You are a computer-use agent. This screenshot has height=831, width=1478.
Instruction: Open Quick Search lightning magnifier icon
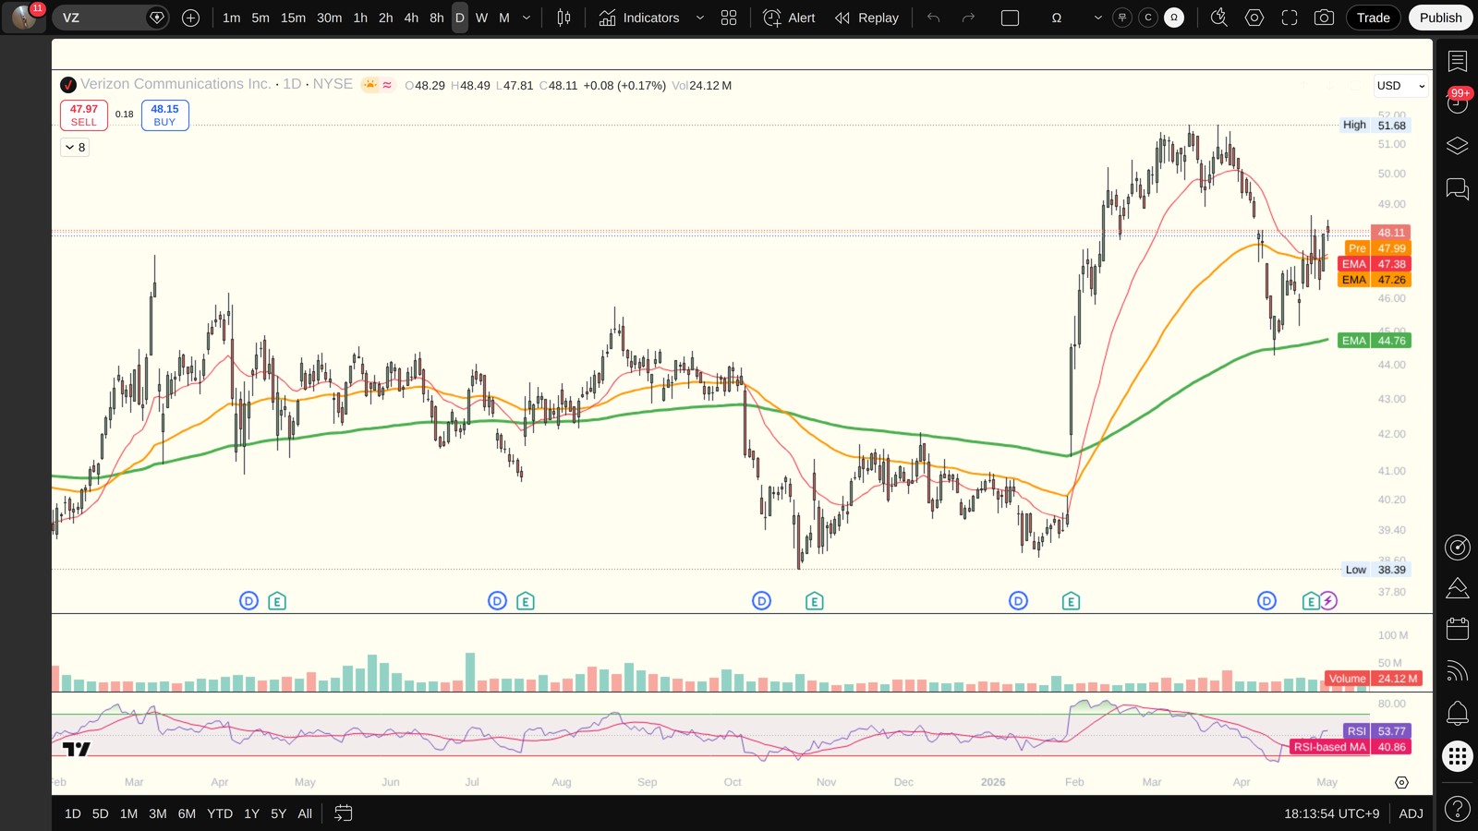[x=1219, y=18]
